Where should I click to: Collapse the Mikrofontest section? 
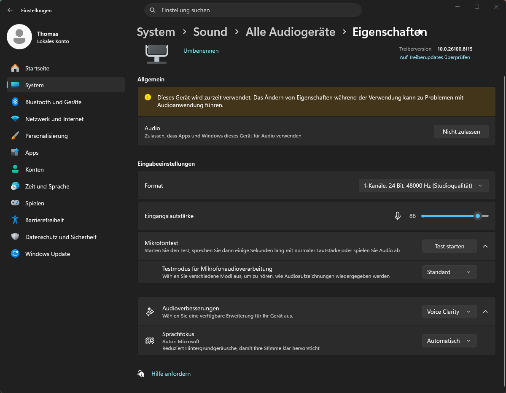(485, 246)
